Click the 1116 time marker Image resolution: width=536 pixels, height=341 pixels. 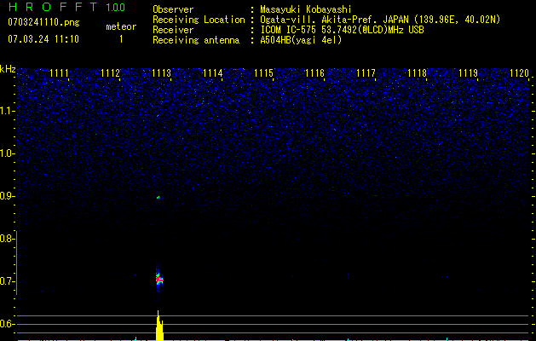(314, 74)
